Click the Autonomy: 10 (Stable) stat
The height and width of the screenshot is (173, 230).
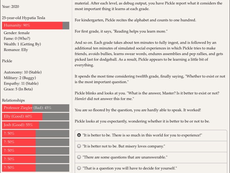coord(23,72)
